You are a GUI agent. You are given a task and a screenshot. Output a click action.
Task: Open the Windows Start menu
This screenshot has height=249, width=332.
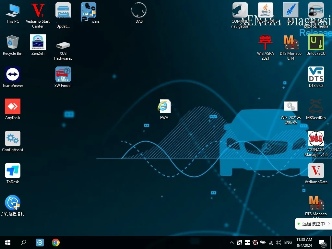pyautogui.click(x=8, y=243)
